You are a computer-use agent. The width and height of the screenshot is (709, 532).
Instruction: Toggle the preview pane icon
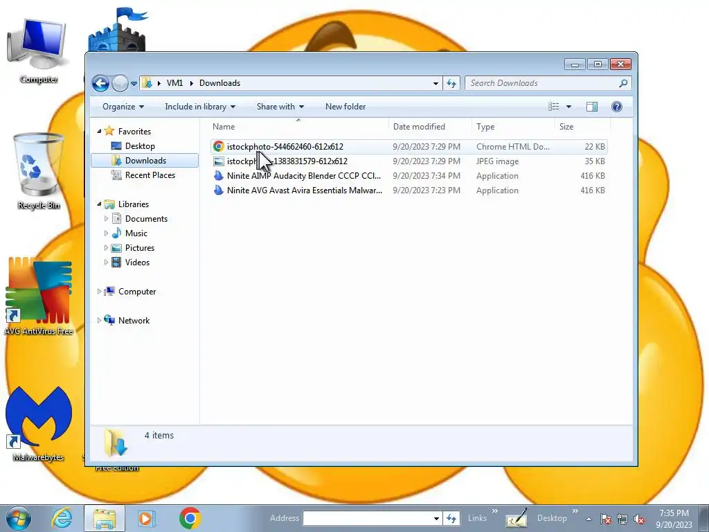tap(592, 107)
